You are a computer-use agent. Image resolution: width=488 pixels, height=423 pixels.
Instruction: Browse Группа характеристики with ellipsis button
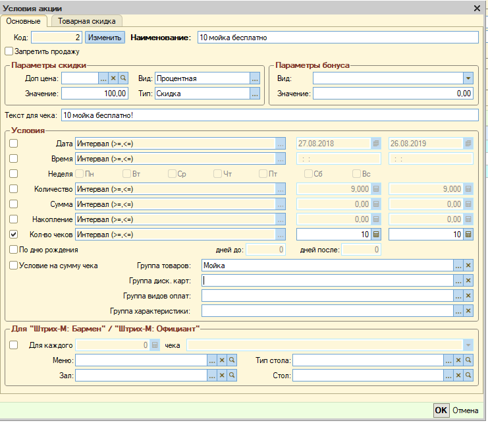(458, 310)
